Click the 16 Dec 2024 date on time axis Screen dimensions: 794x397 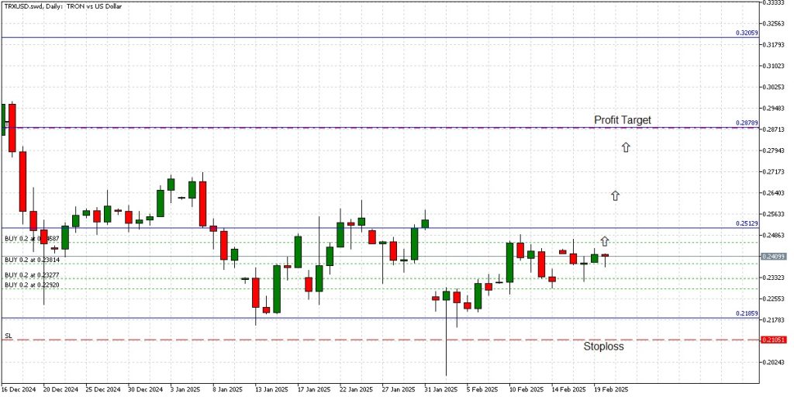click(x=19, y=390)
